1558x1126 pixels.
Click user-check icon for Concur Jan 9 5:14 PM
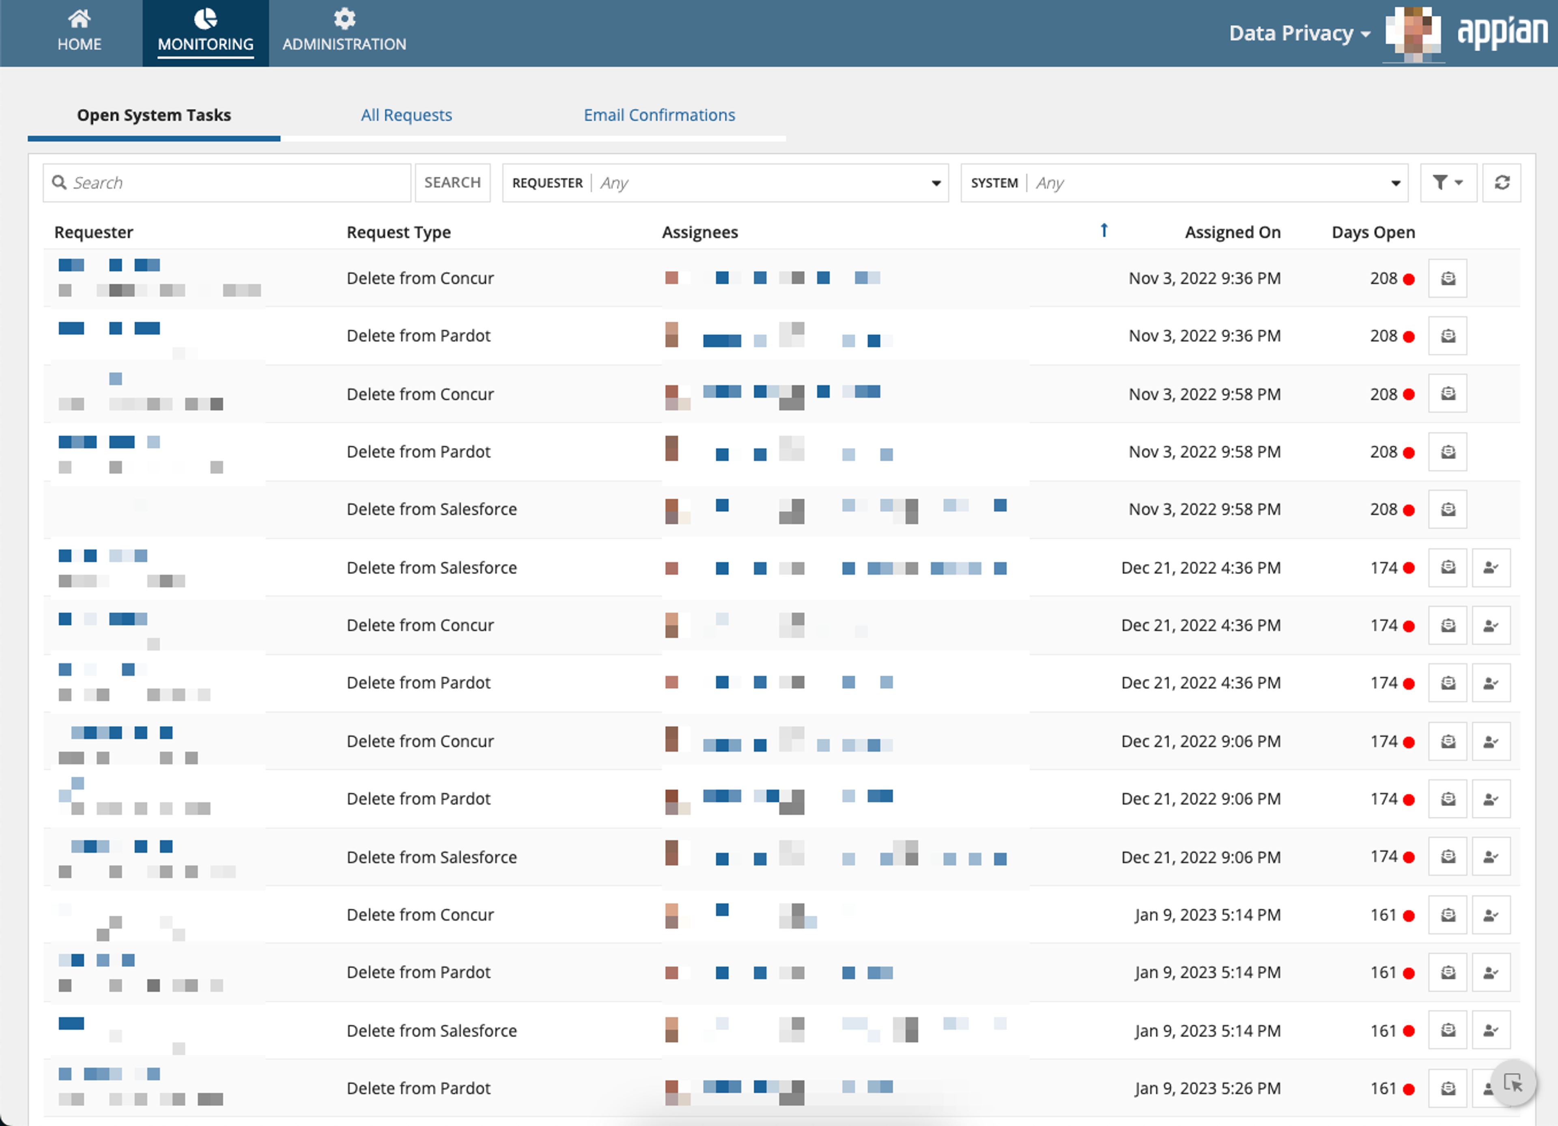[1491, 915]
